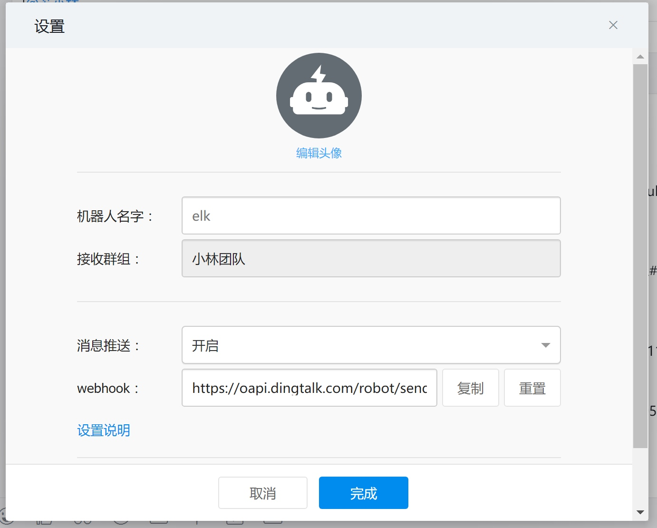This screenshot has height=528, width=657.
Task: Click the webhook URL text field
Action: pos(309,388)
